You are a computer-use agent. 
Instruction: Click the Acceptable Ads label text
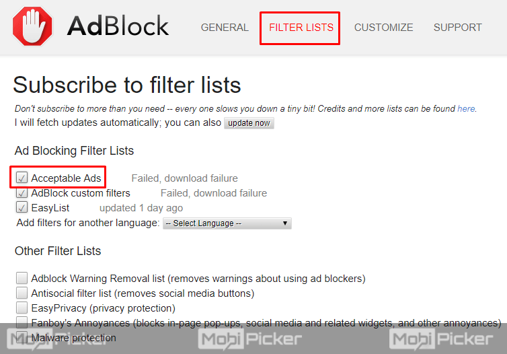pos(66,178)
